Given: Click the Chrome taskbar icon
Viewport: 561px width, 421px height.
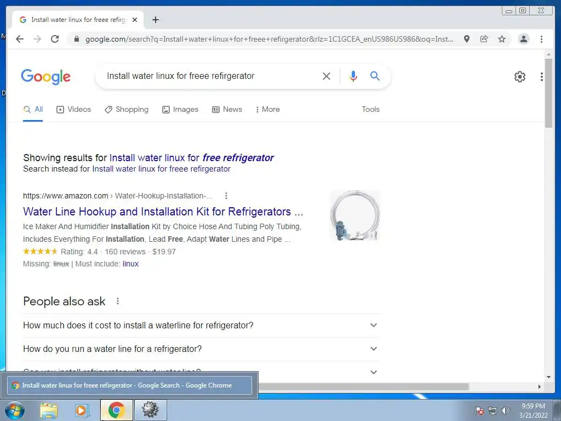Looking at the screenshot, I should pyautogui.click(x=116, y=410).
